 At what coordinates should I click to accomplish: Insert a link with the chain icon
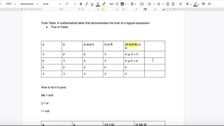(111, 4)
